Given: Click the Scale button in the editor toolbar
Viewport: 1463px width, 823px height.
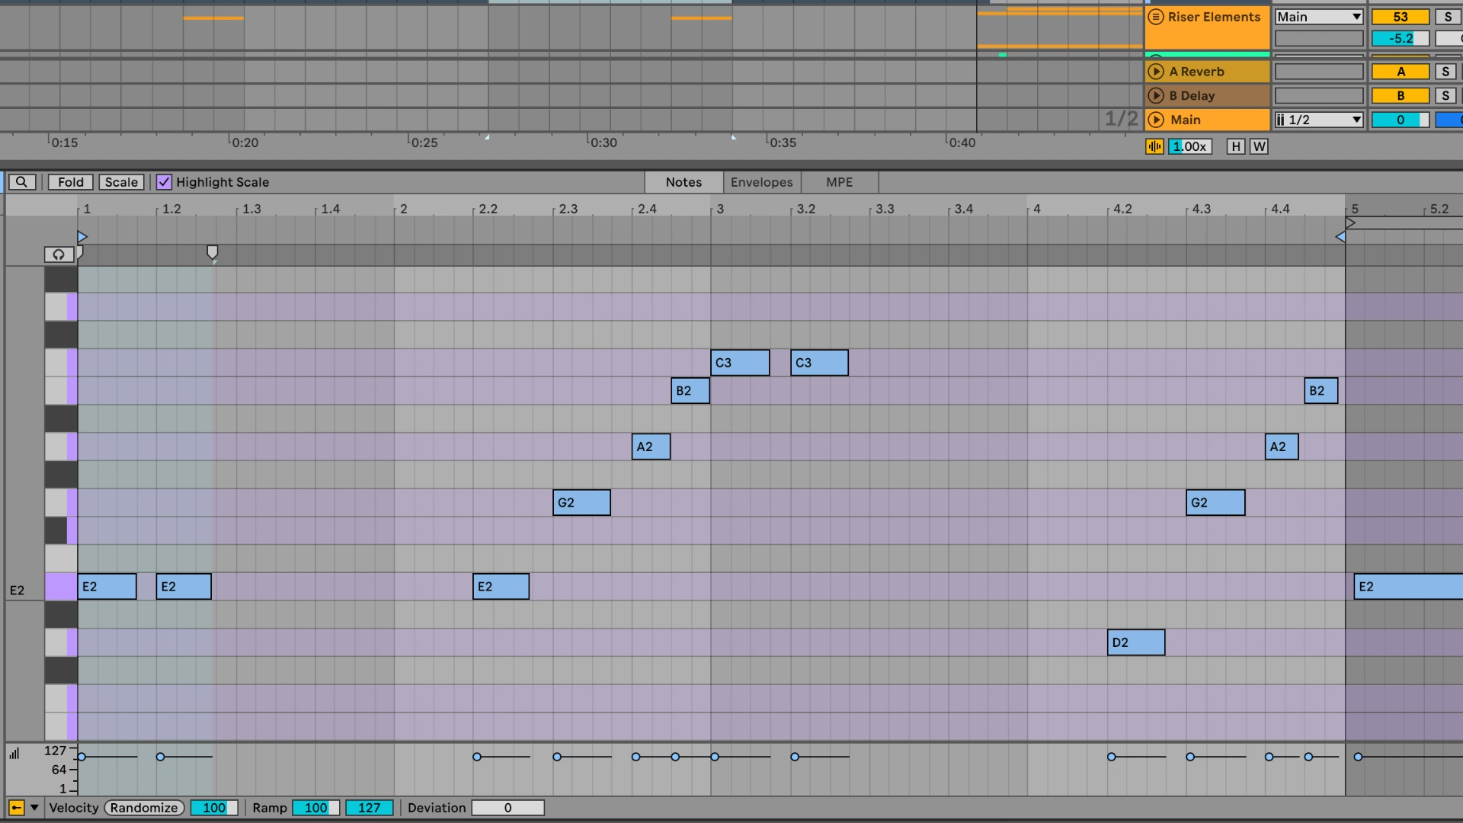Looking at the screenshot, I should coord(121,182).
